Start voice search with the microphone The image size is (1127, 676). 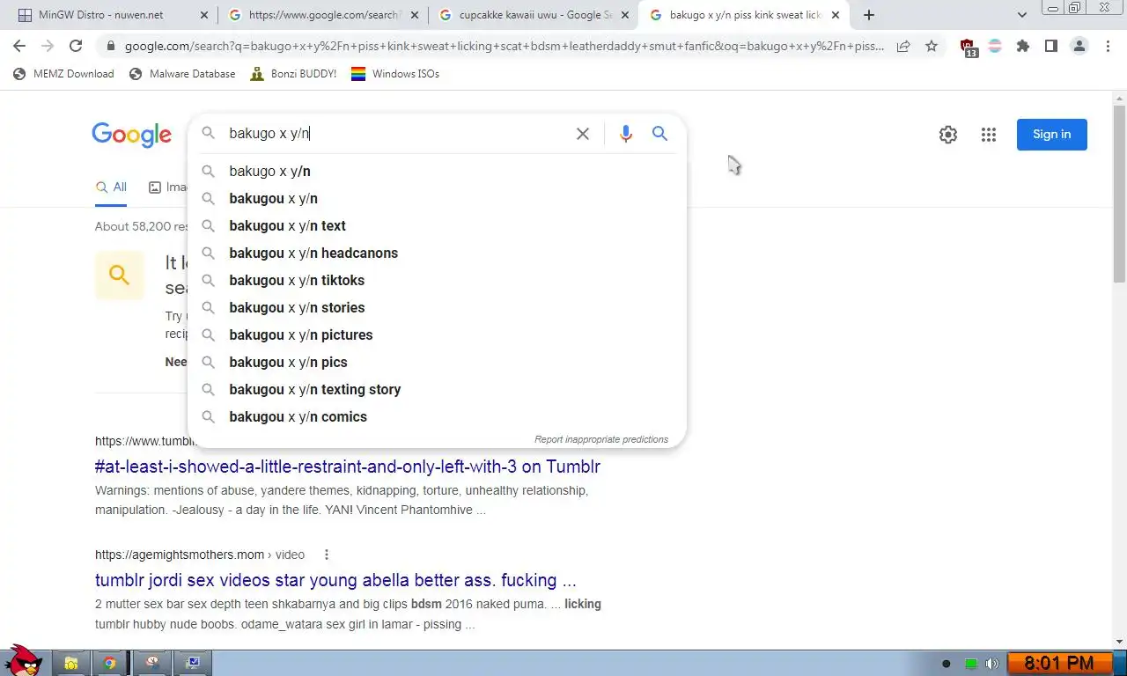626,134
